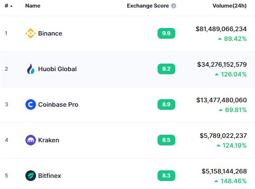Sort by Exchange Score column header
This screenshot has height=189, width=255.
(148, 6)
